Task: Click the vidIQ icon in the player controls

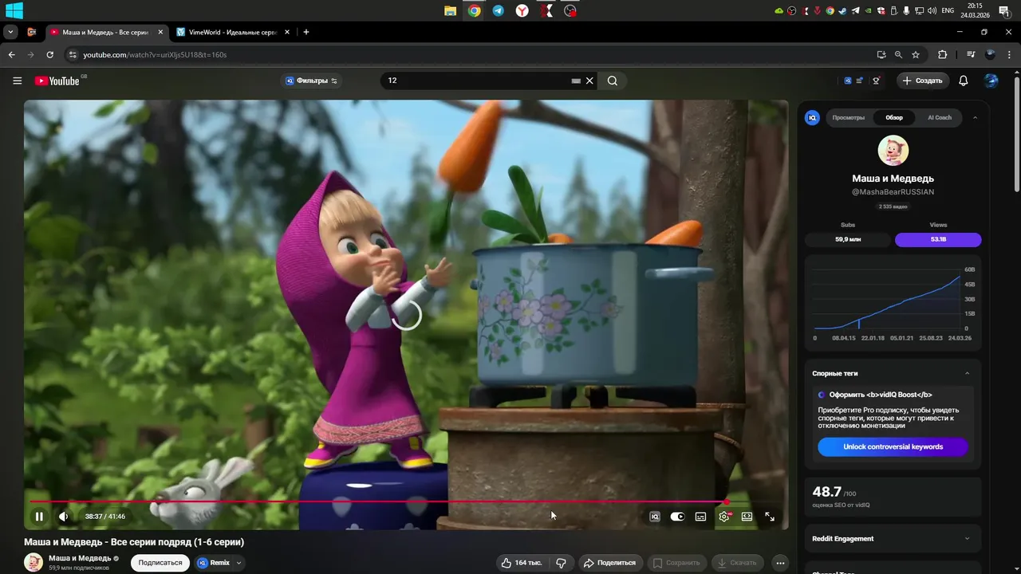Action: pos(655,517)
